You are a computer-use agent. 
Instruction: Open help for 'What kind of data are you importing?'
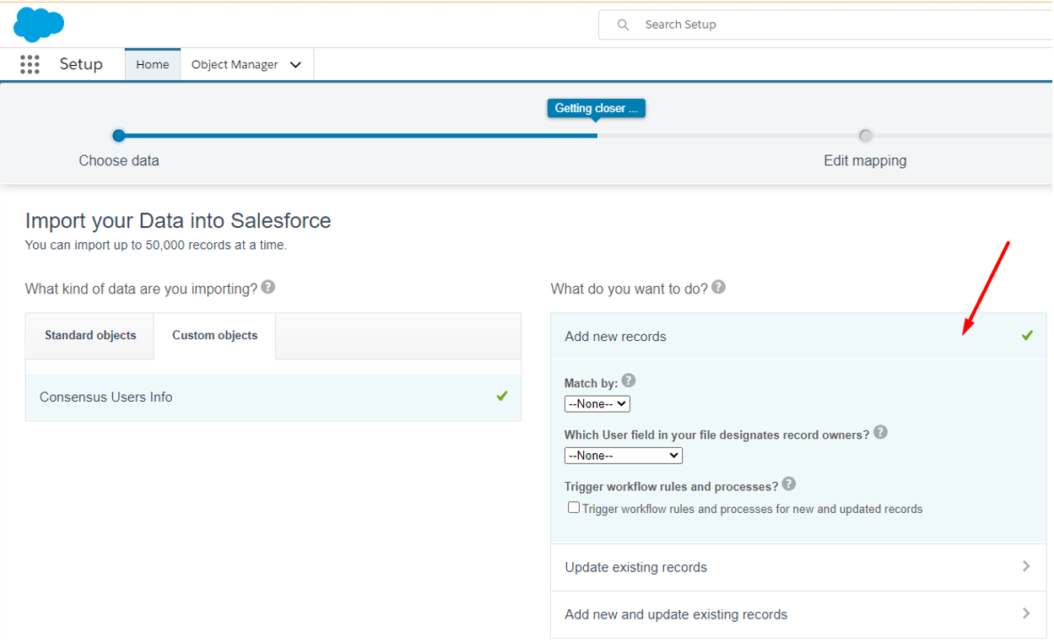click(268, 287)
